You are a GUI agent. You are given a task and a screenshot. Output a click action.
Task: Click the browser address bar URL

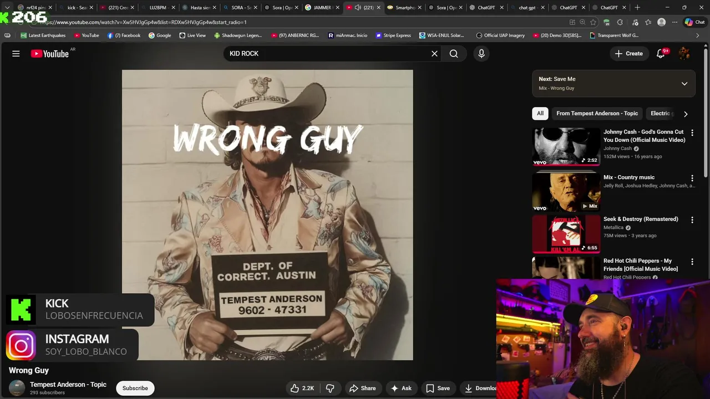coord(143,22)
